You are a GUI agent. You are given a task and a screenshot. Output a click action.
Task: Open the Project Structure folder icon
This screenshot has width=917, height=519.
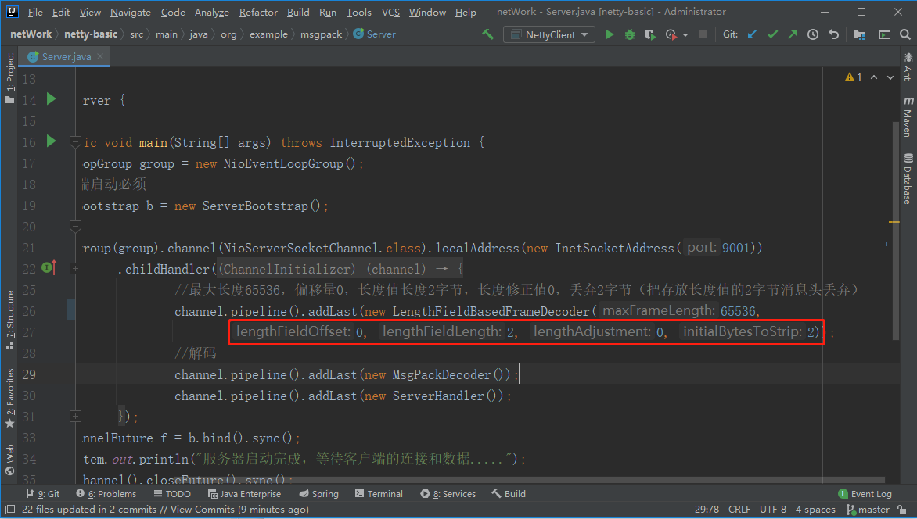click(x=859, y=34)
